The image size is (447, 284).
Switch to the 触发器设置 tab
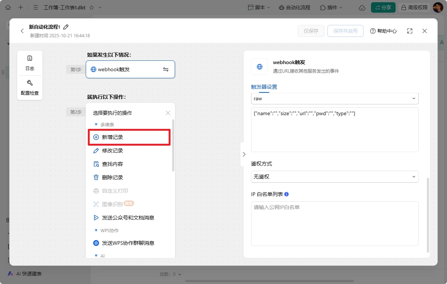pyautogui.click(x=264, y=87)
